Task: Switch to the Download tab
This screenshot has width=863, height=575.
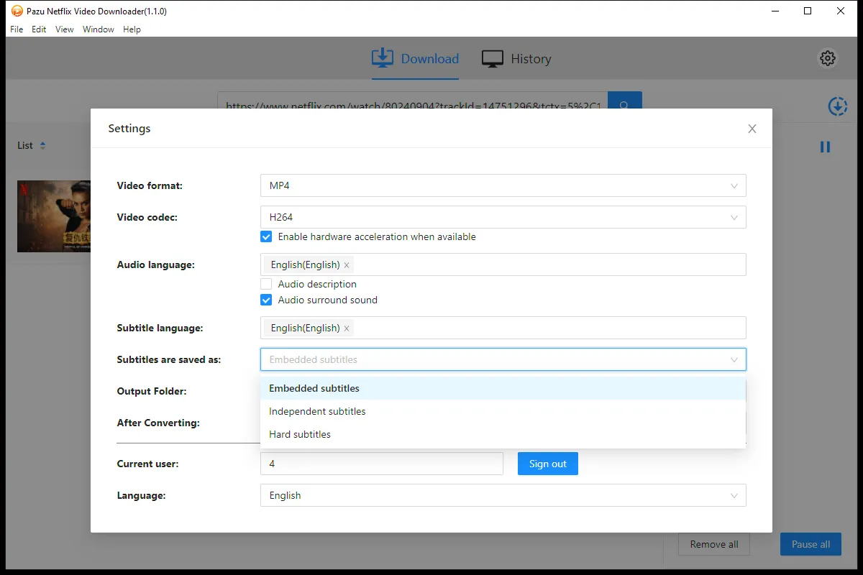Action: click(x=415, y=59)
